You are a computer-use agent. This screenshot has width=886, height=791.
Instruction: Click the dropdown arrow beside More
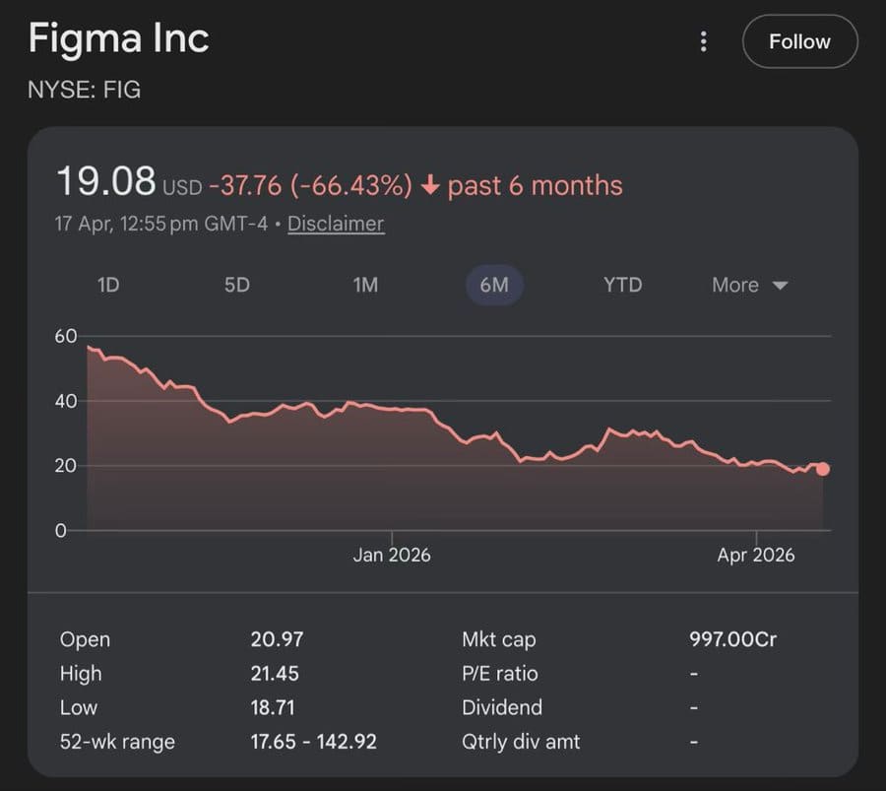coord(780,286)
